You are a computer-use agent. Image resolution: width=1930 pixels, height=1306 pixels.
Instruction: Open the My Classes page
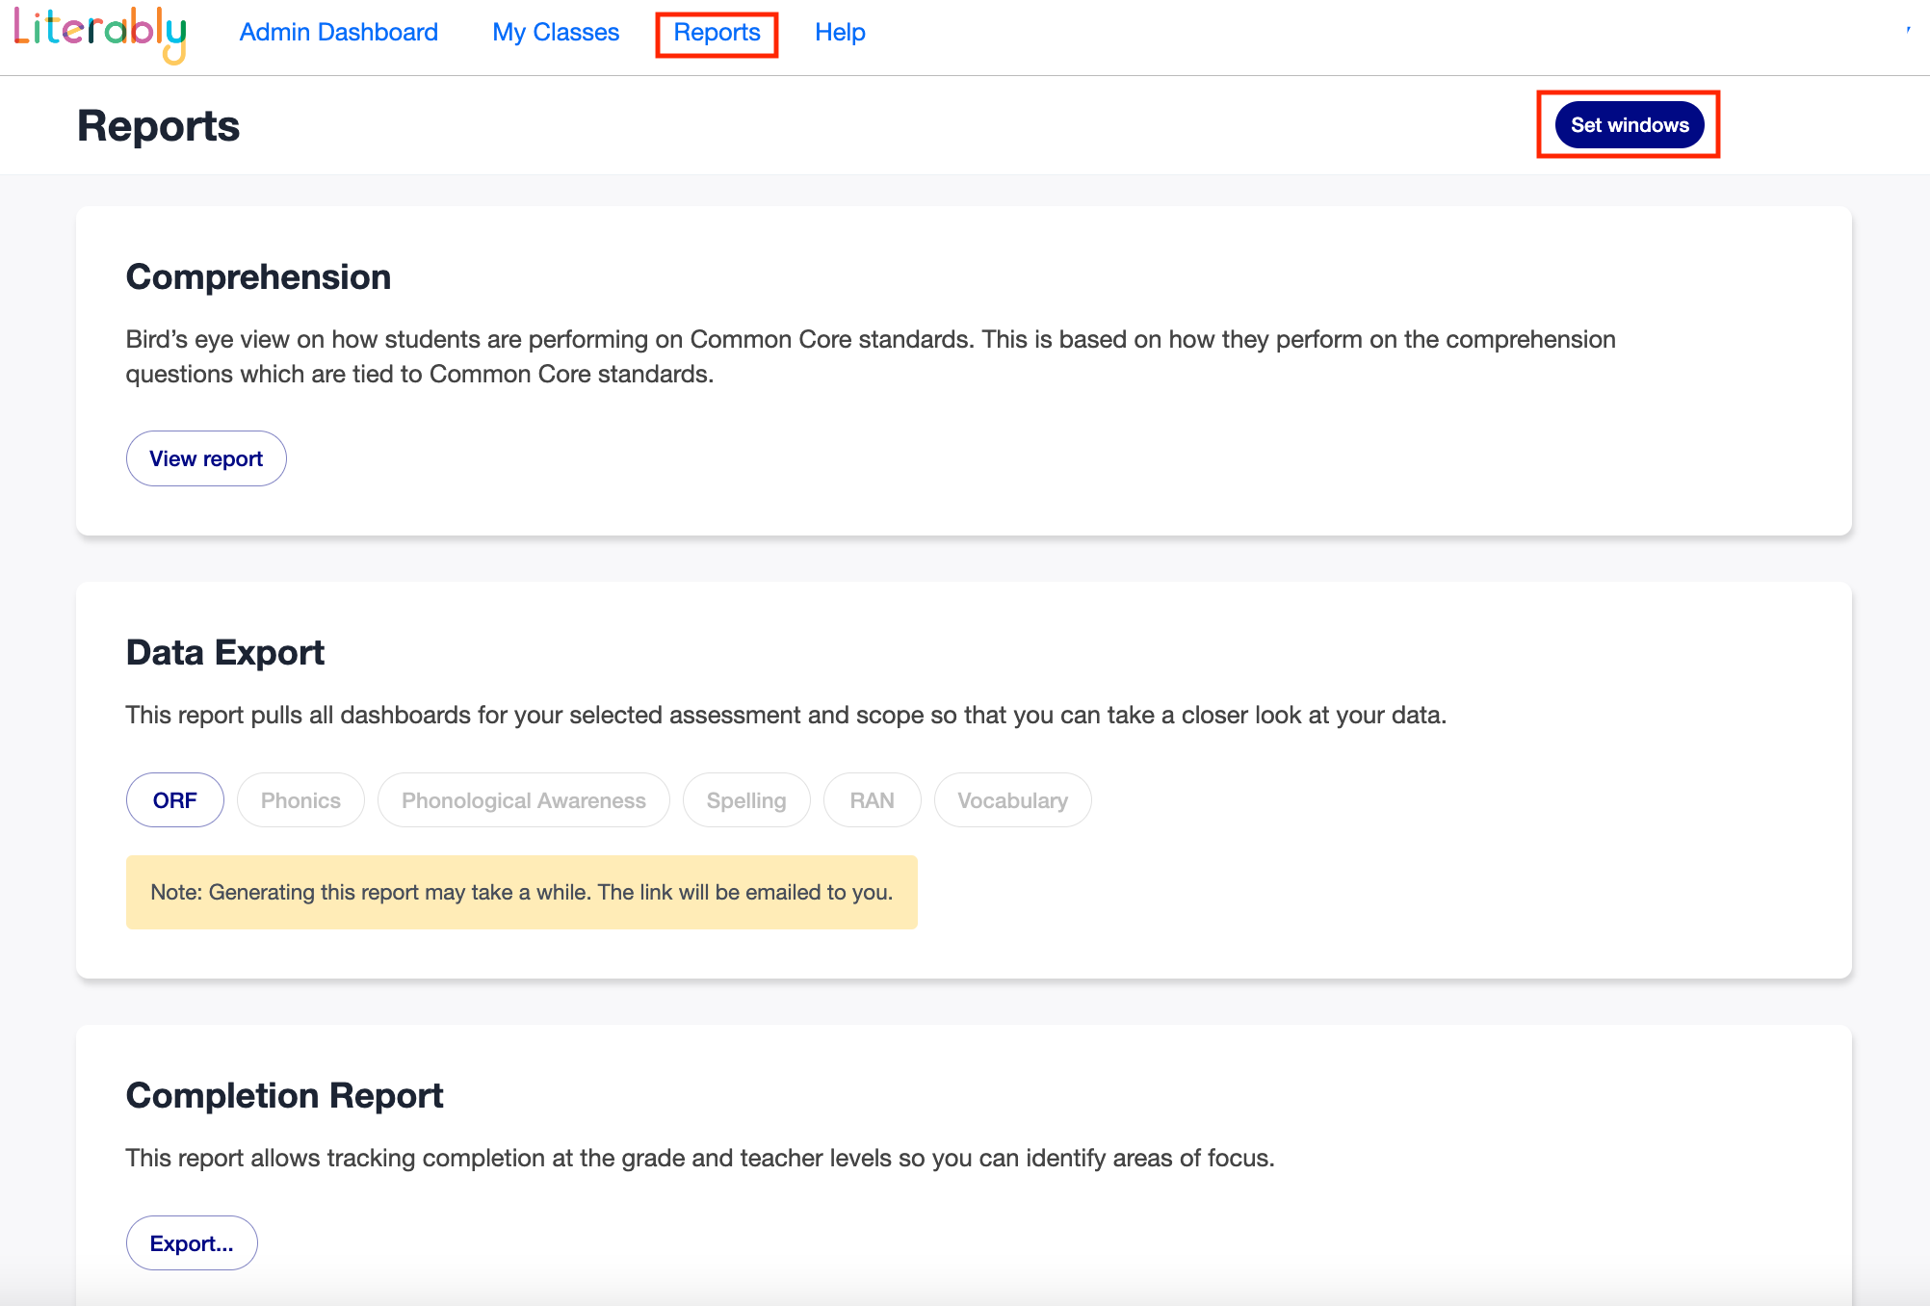pos(556,33)
